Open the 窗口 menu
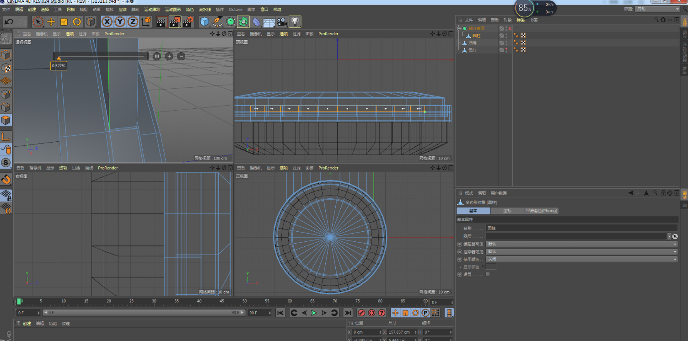Image resolution: width=688 pixels, height=341 pixels. coord(264,9)
